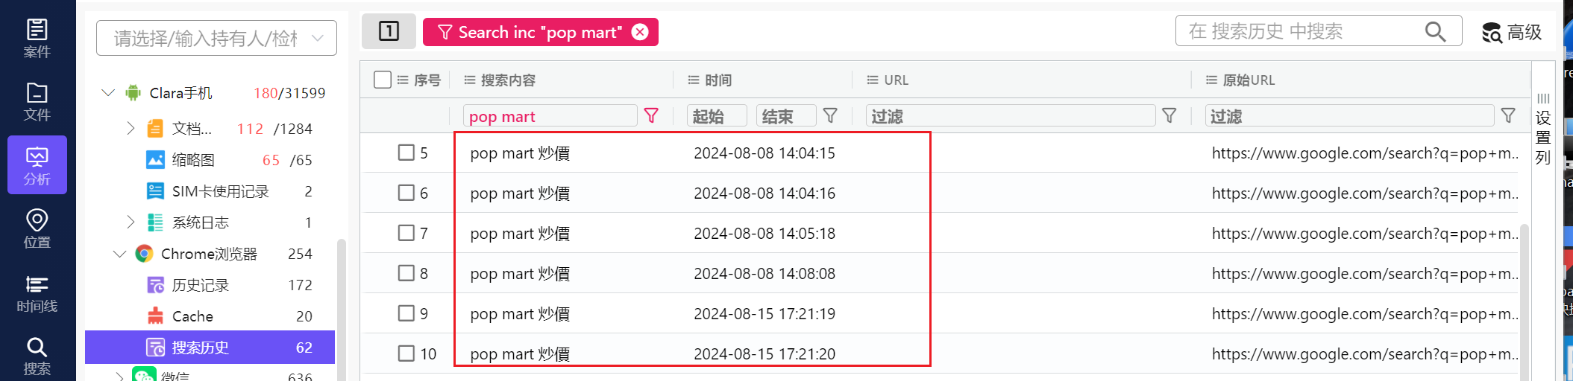Open the 搜索 (Search) sidebar icon
Viewport: 1573px width, 381px height.
pos(37,356)
